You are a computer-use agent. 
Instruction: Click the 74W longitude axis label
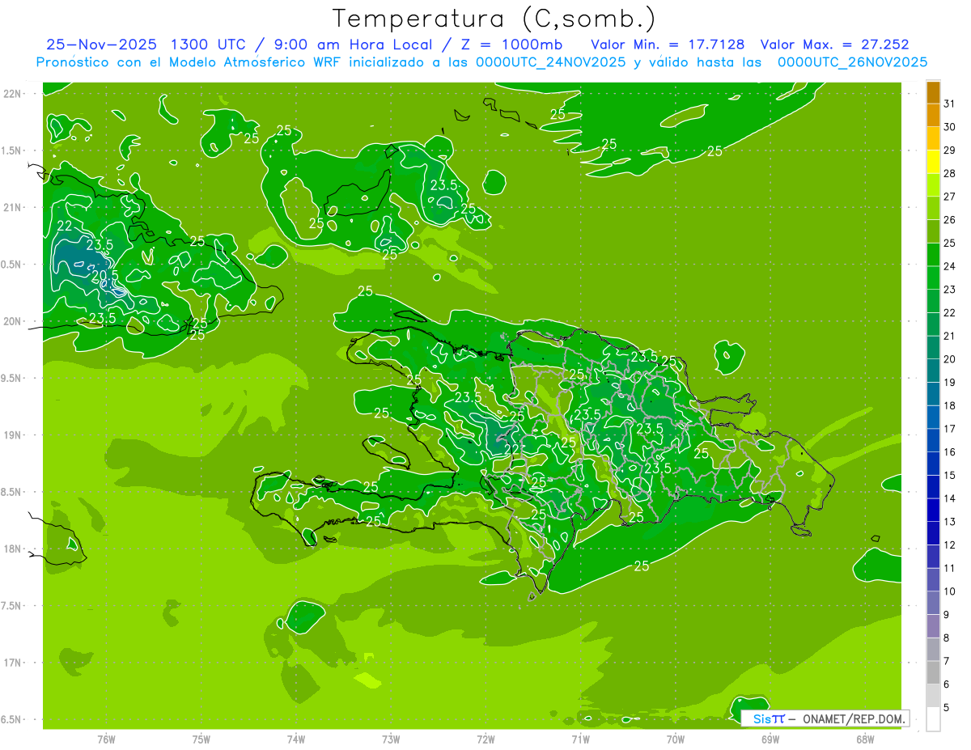click(296, 739)
